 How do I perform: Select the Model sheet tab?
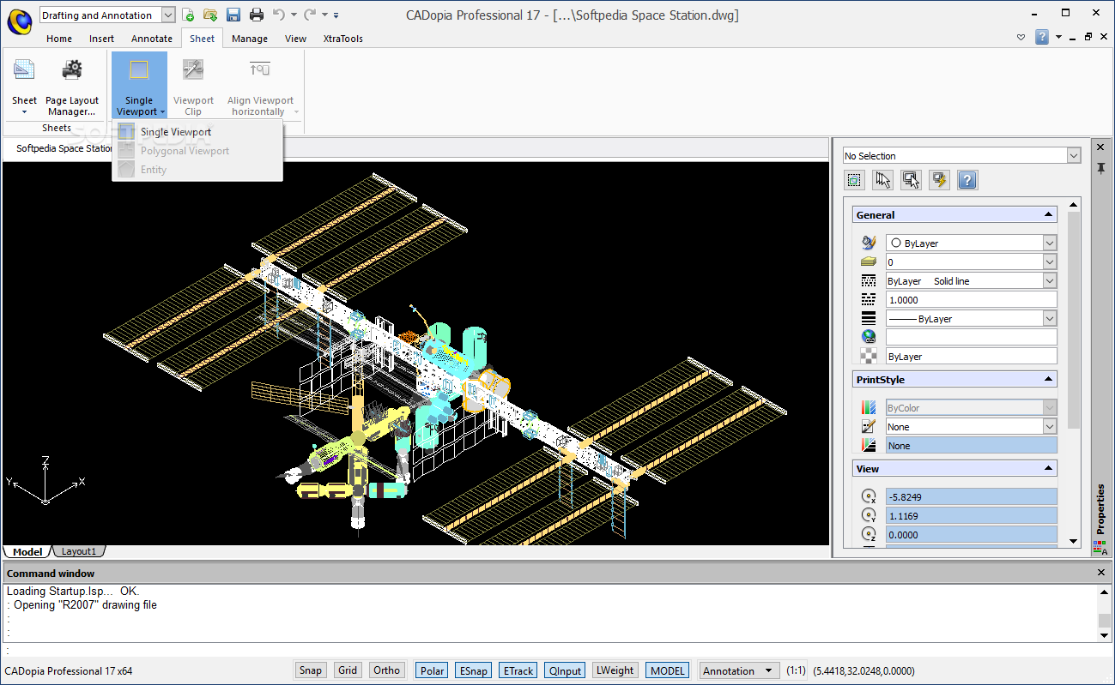pos(27,551)
